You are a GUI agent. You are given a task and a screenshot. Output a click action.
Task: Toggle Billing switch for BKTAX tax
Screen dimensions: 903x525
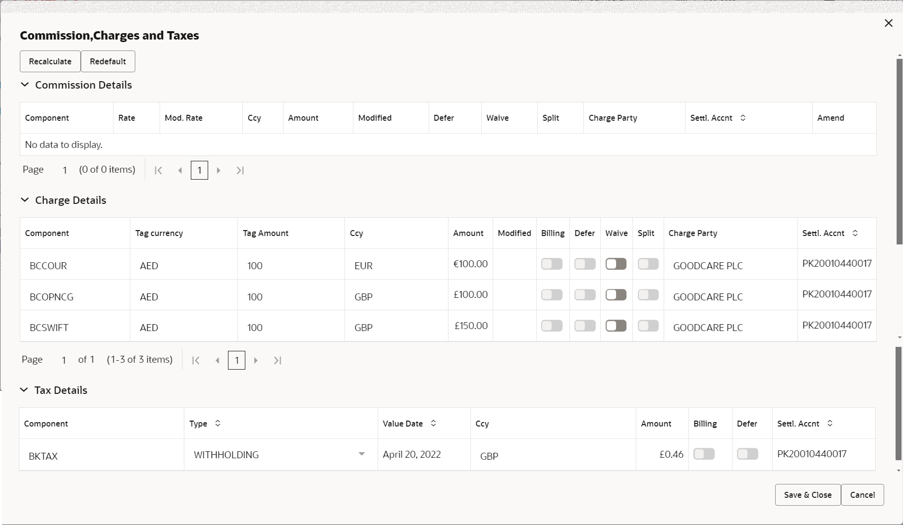(x=704, y=454)
